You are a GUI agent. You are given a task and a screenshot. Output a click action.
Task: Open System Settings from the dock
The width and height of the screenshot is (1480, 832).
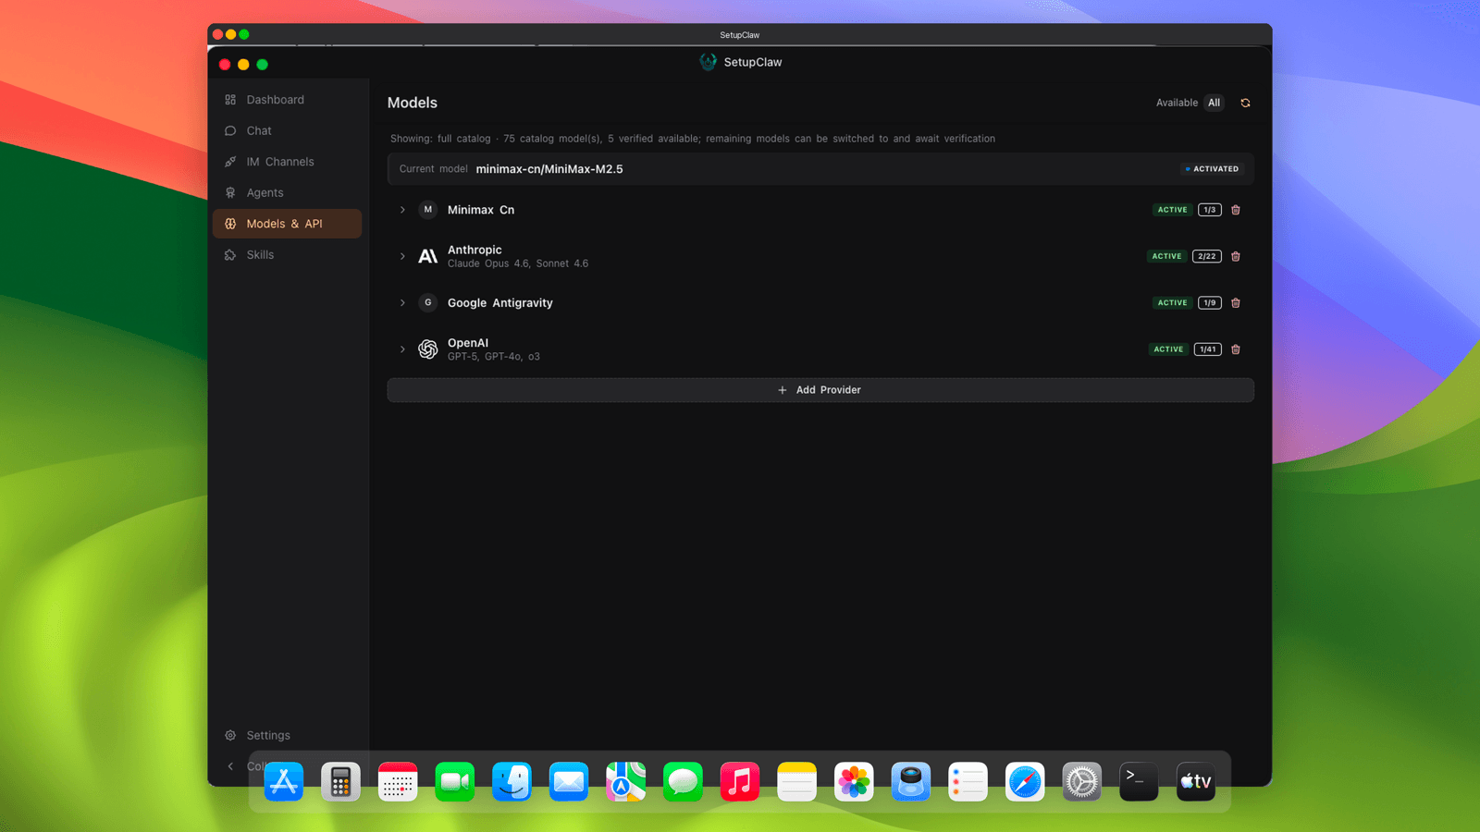(x=1082, y=782)
